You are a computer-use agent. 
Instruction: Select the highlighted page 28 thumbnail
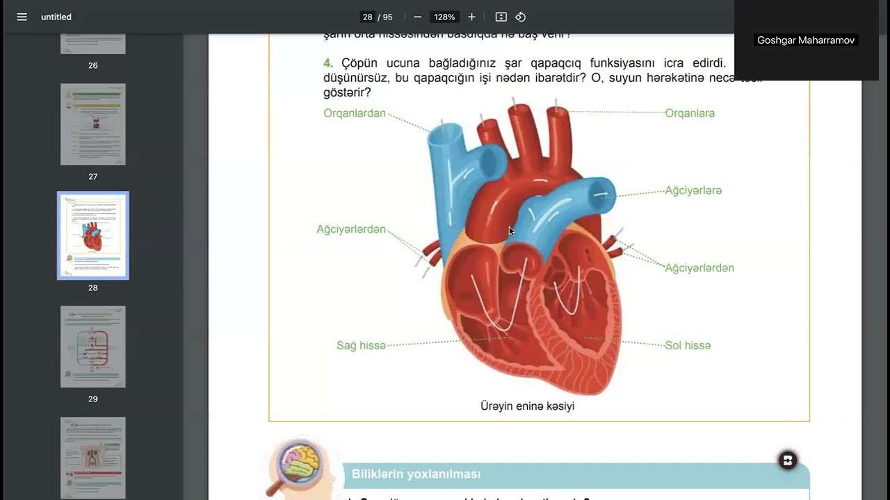click(93, 235)
